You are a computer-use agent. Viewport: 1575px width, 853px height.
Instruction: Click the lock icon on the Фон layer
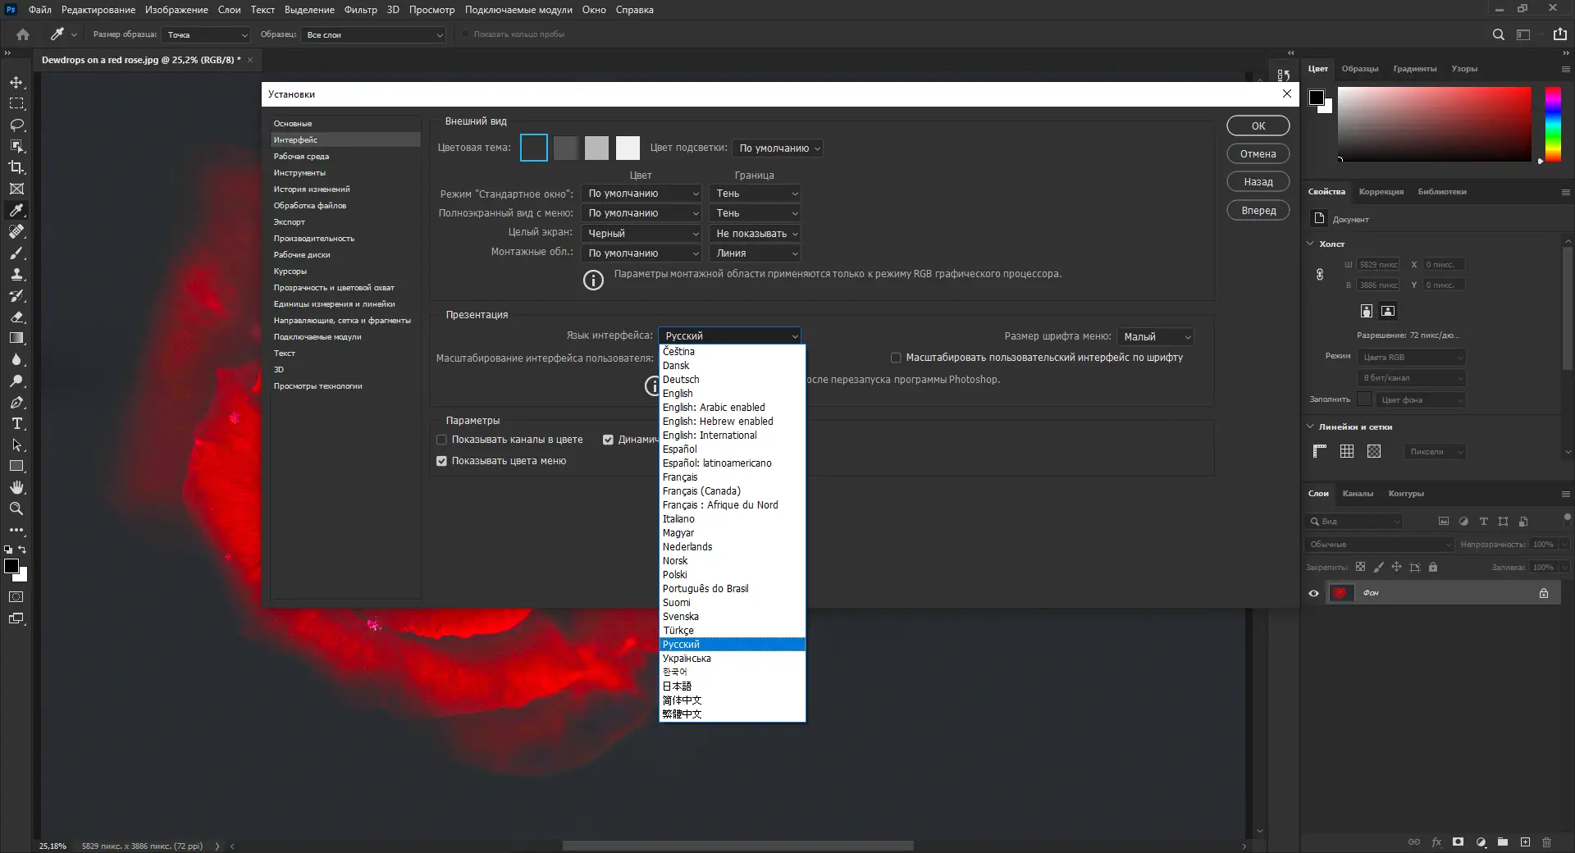coord(1544,593)
